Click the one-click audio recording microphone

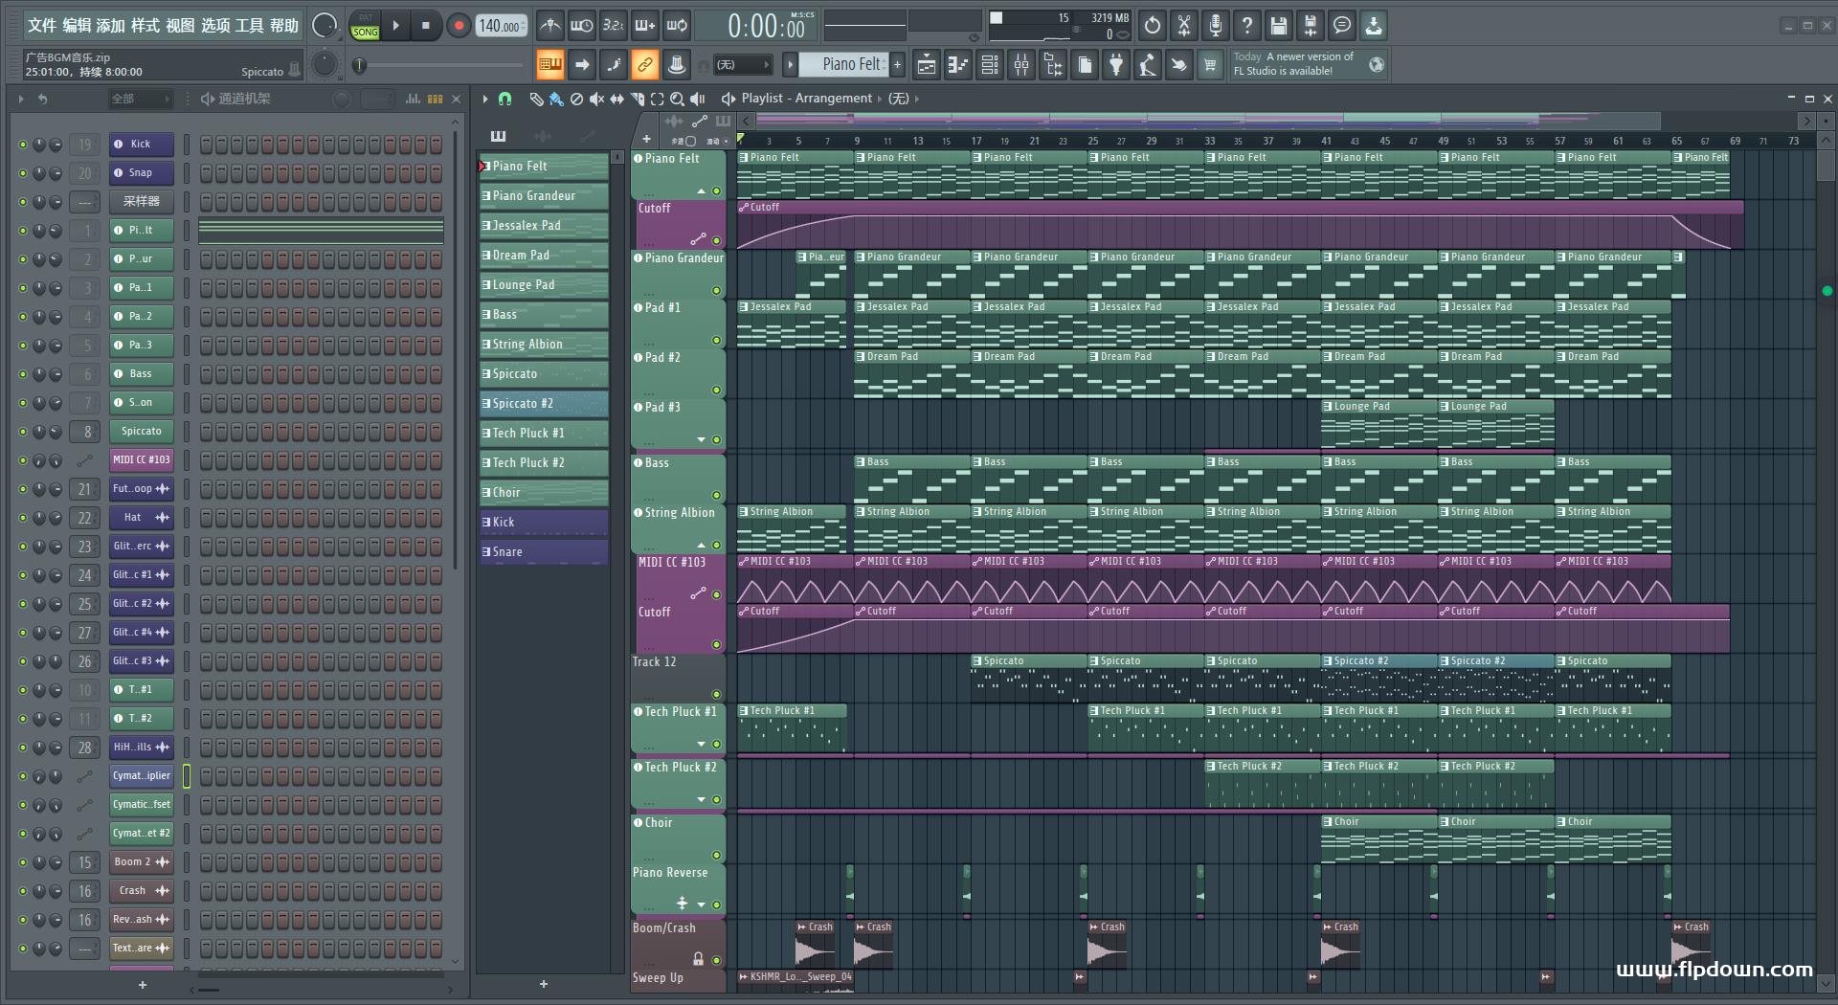click(1216, 26)
